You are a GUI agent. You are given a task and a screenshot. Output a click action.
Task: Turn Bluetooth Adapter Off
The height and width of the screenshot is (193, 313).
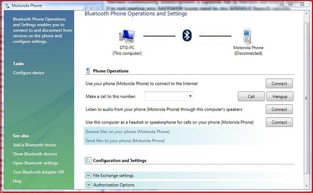(x=38, y=172)
